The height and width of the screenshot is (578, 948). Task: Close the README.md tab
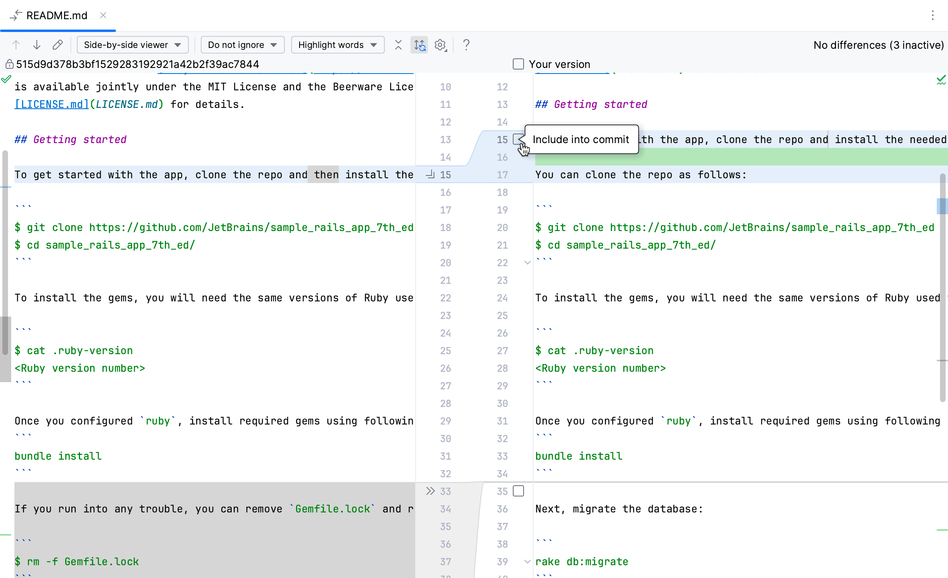click(103, 15)
